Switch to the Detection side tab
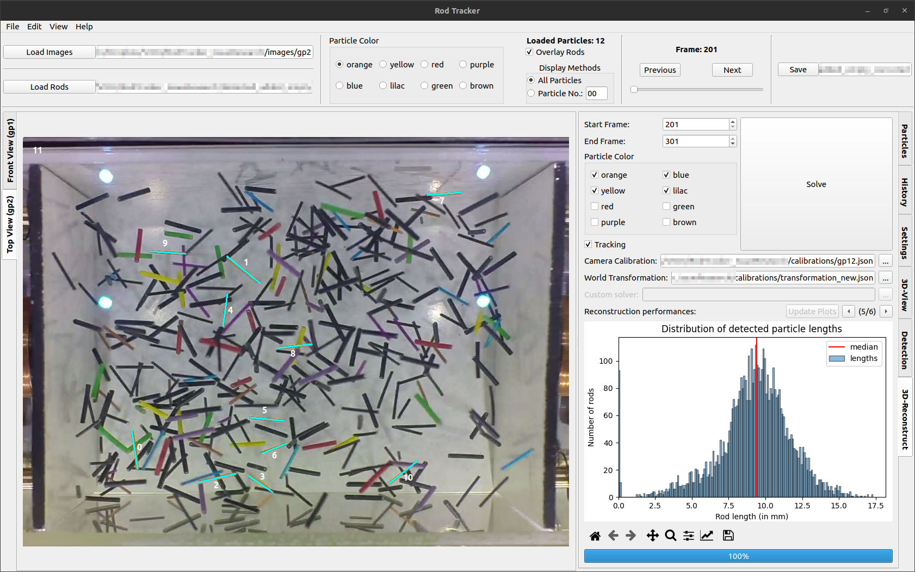The image size is (915, 572). coord(905,350)
